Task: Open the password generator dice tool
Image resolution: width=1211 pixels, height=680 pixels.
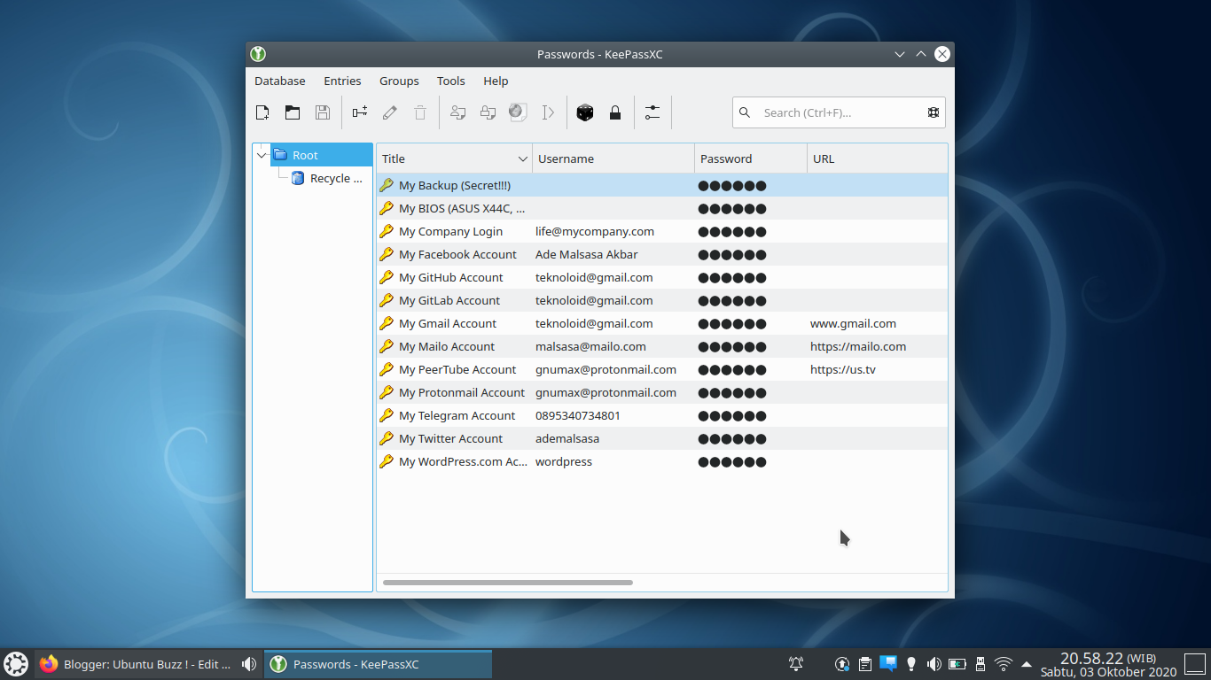Action: 585,112
